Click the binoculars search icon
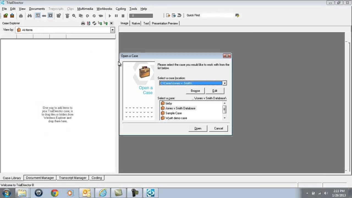This screenshot has width=352, height=198. click(29, 16)
